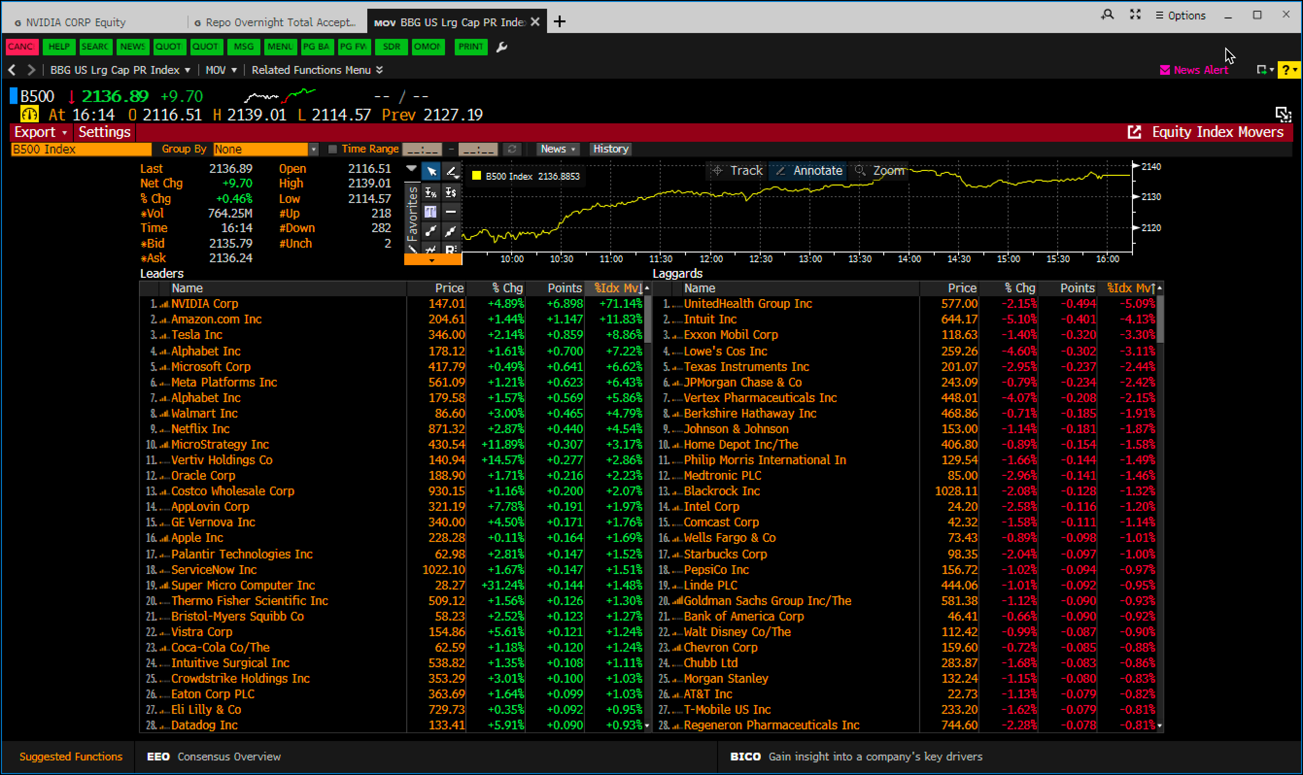Collapse the chart toolbar triangle
The image size is (1303, 775).
(411, 168)
